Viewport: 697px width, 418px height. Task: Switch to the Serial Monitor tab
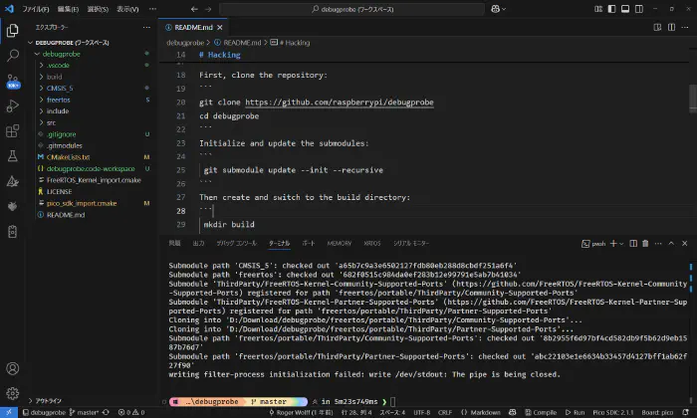point(411,244)
